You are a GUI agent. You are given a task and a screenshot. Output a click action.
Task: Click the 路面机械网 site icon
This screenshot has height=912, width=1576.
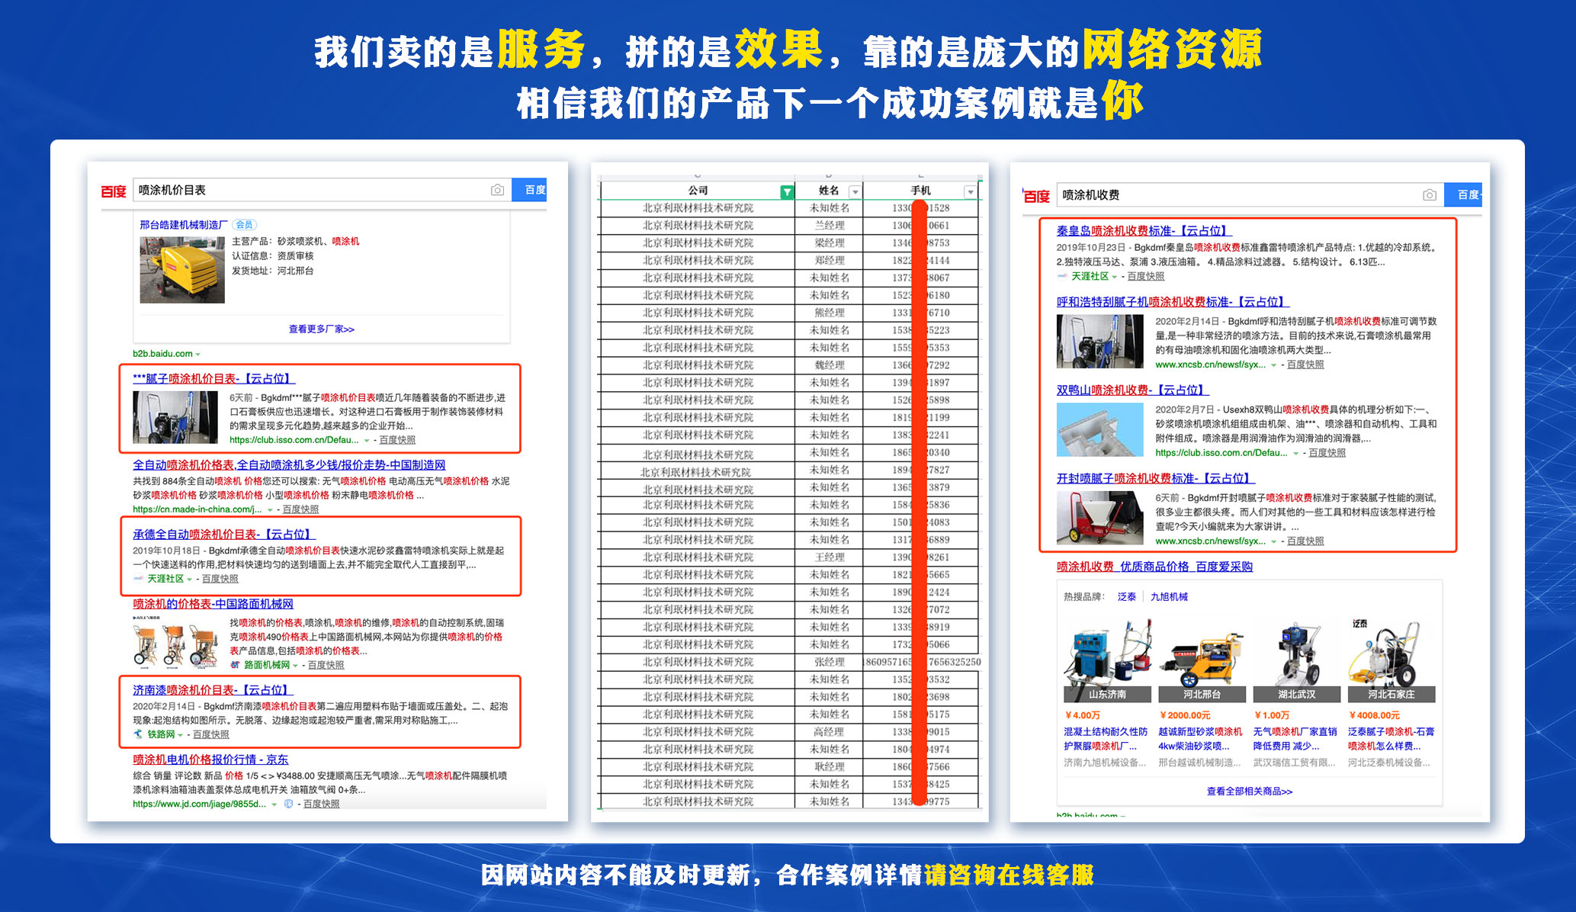[235, 665]
